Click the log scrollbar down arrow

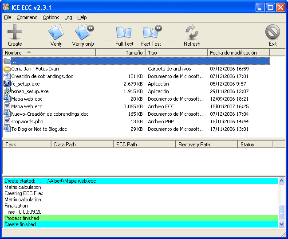pyautogui.click(x=281, y=224)
